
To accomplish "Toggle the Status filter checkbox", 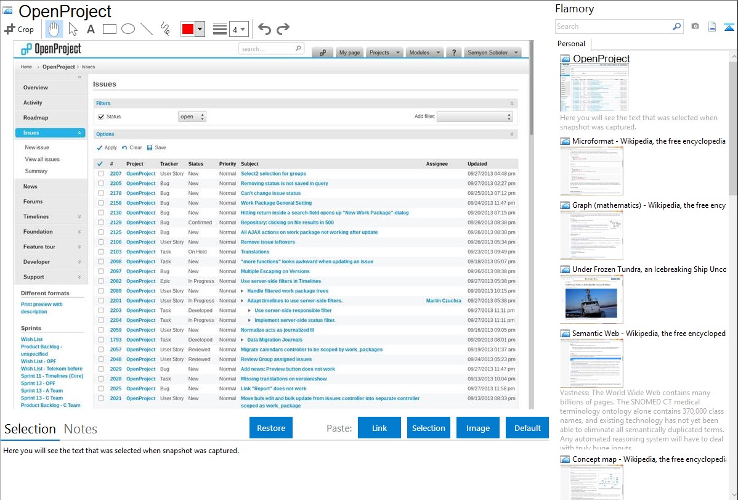I will (101, 117).
